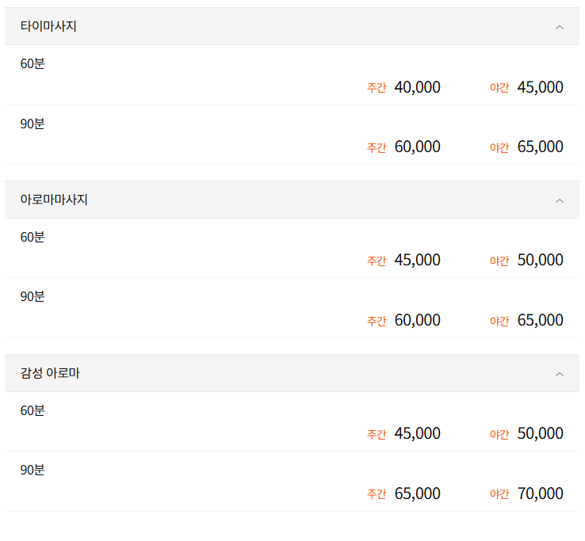
Task: Select 아로마마사지 60분 night price 50,000
Action: [540, 260]
